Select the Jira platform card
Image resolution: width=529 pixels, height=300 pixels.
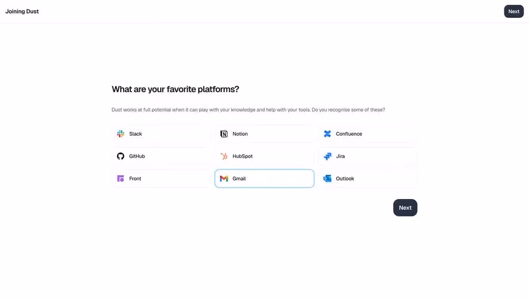pyautogui.click(x=368, y=156)
